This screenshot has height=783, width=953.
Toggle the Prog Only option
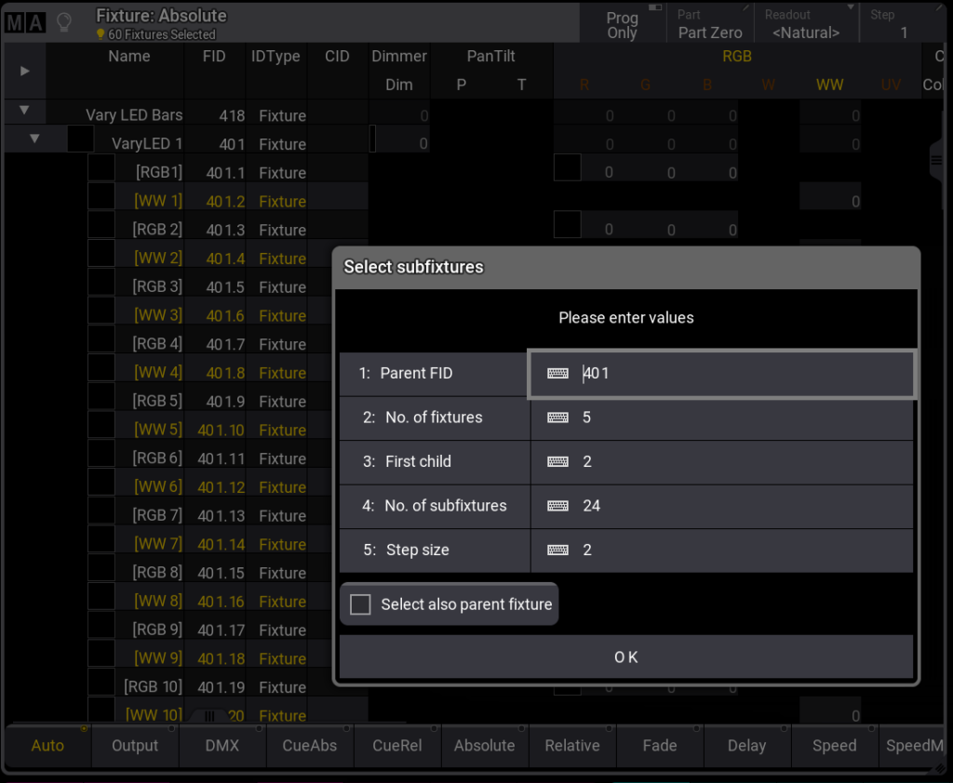click(x=622, y=24)
